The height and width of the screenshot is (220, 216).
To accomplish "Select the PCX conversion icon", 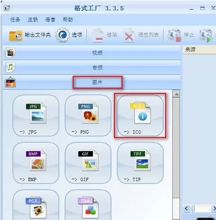I will point(36,205).
